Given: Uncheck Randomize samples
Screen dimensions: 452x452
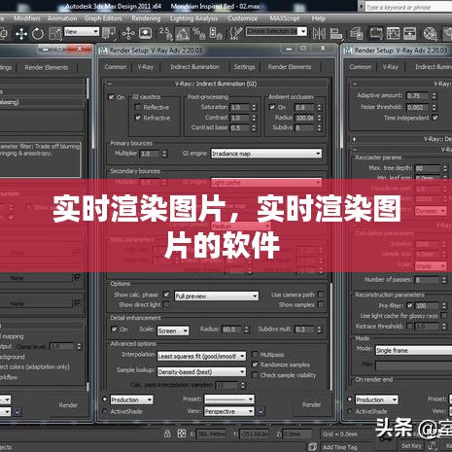Looking at the screenshot, I should click(255, 365).
